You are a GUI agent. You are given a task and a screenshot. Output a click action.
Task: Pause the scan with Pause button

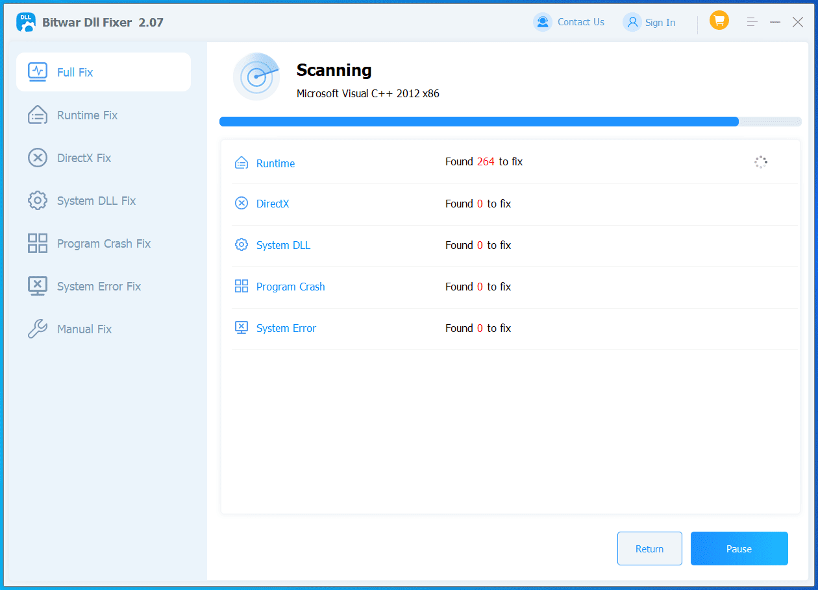[x=739, y=549]
